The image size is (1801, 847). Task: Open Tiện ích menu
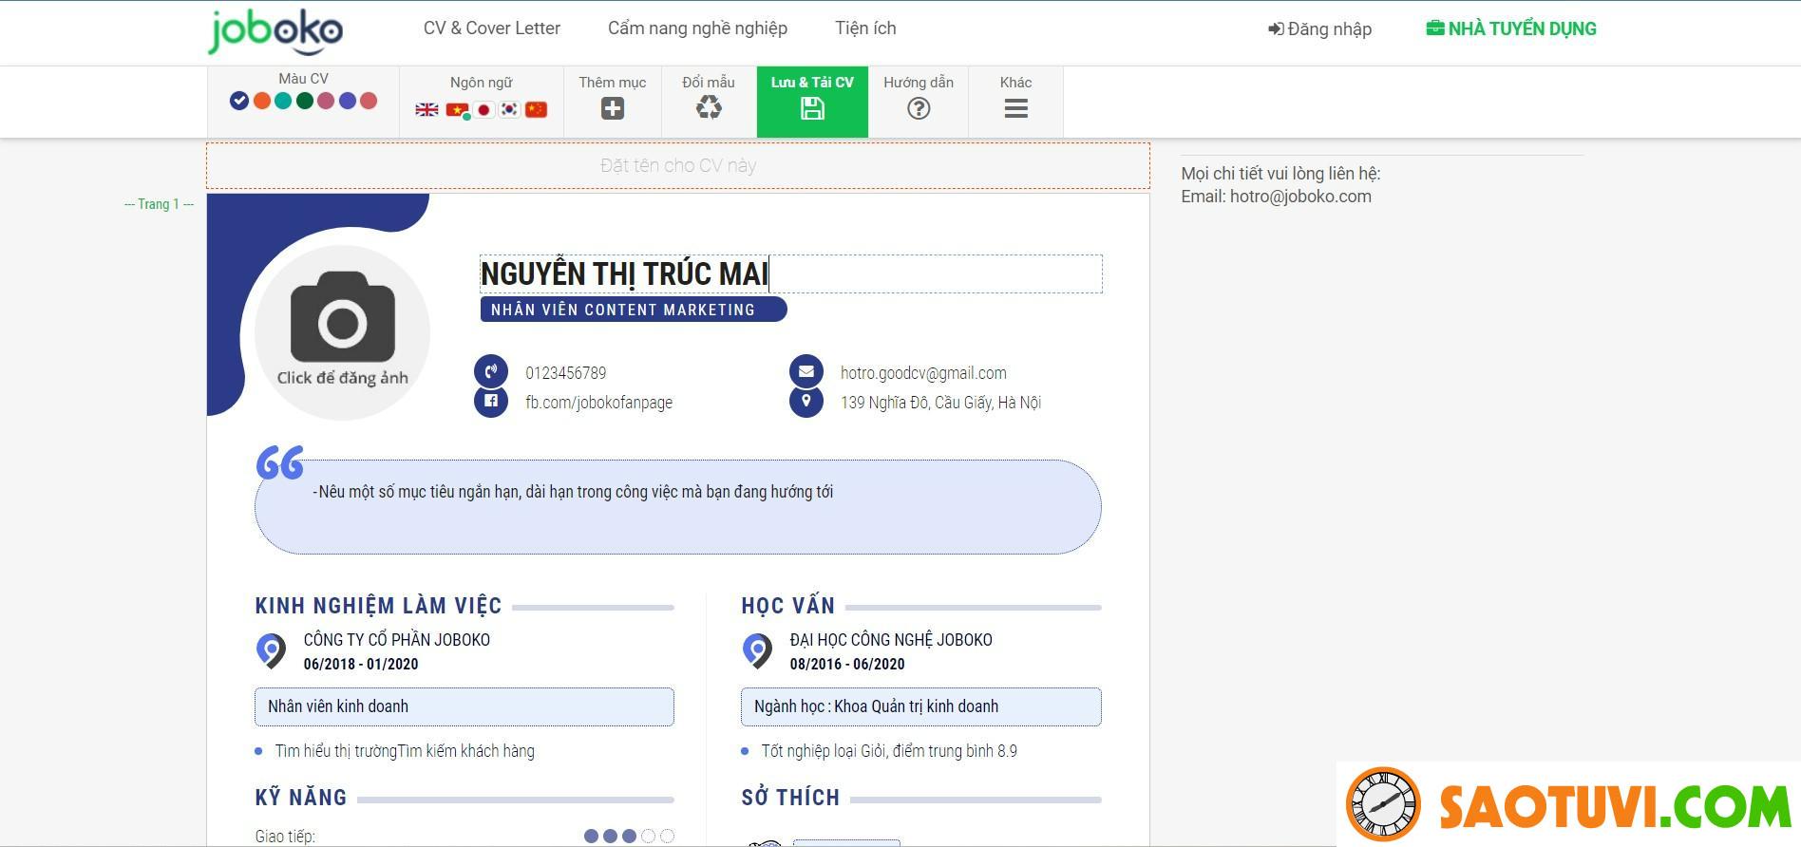point(865,28)
